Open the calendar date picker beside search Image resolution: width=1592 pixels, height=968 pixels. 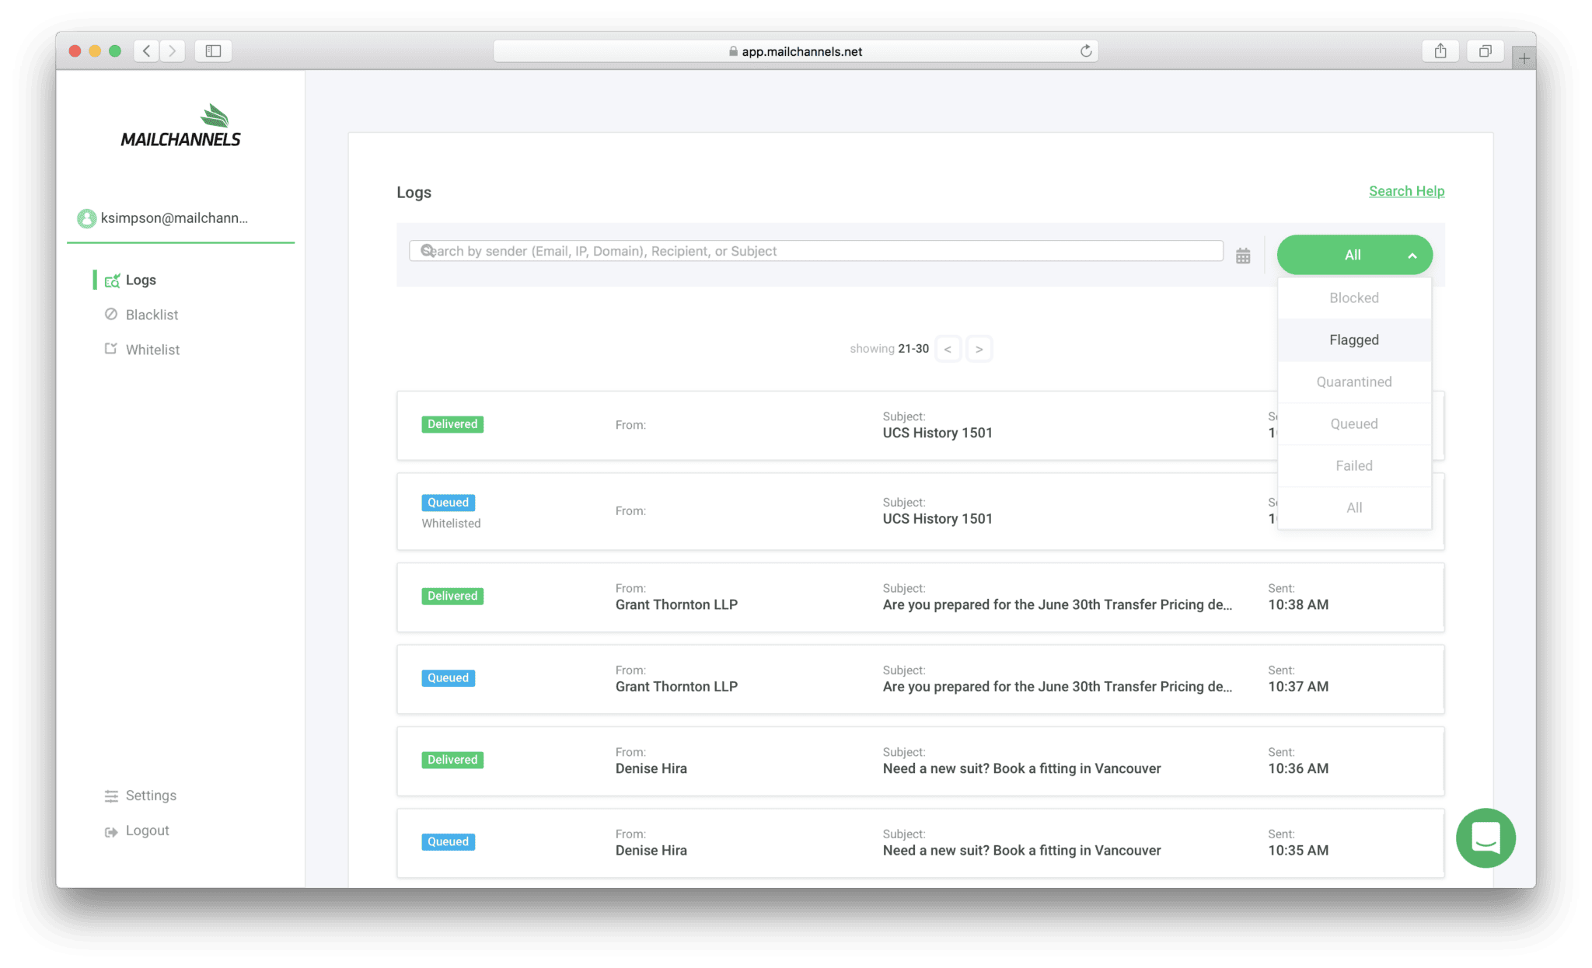click(x=1242, y=255)
